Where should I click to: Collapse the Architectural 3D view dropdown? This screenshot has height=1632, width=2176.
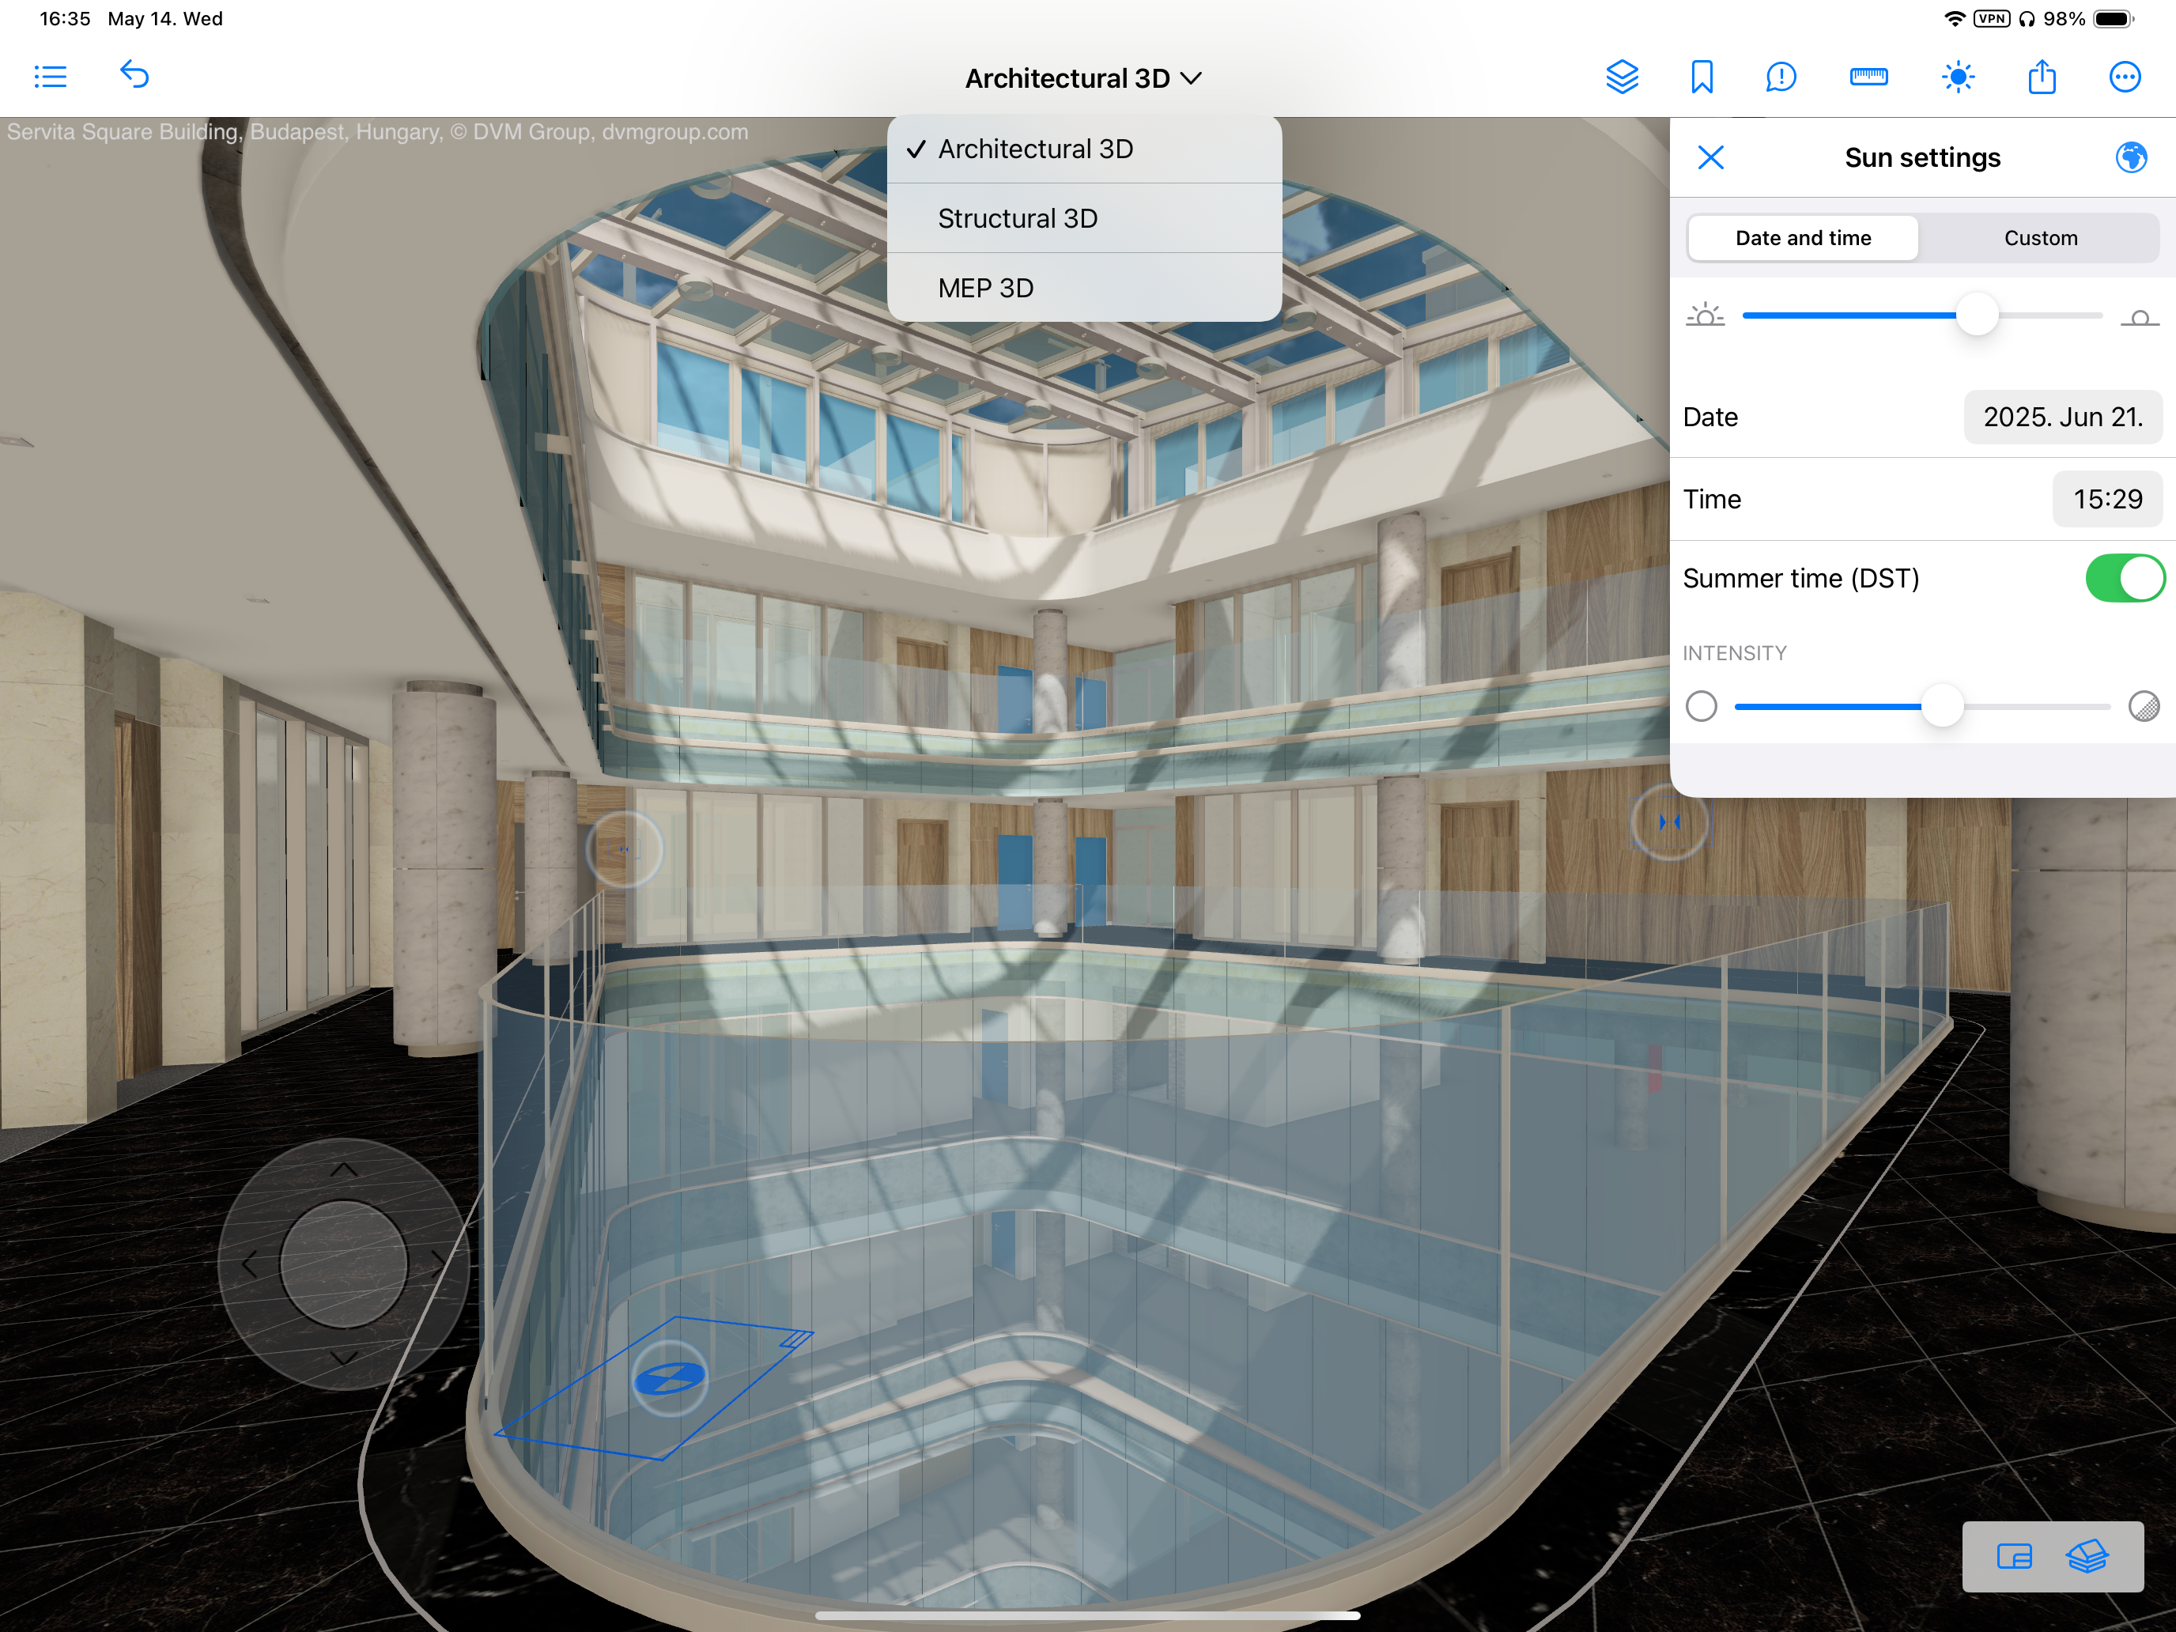(x=1082, y=79)
